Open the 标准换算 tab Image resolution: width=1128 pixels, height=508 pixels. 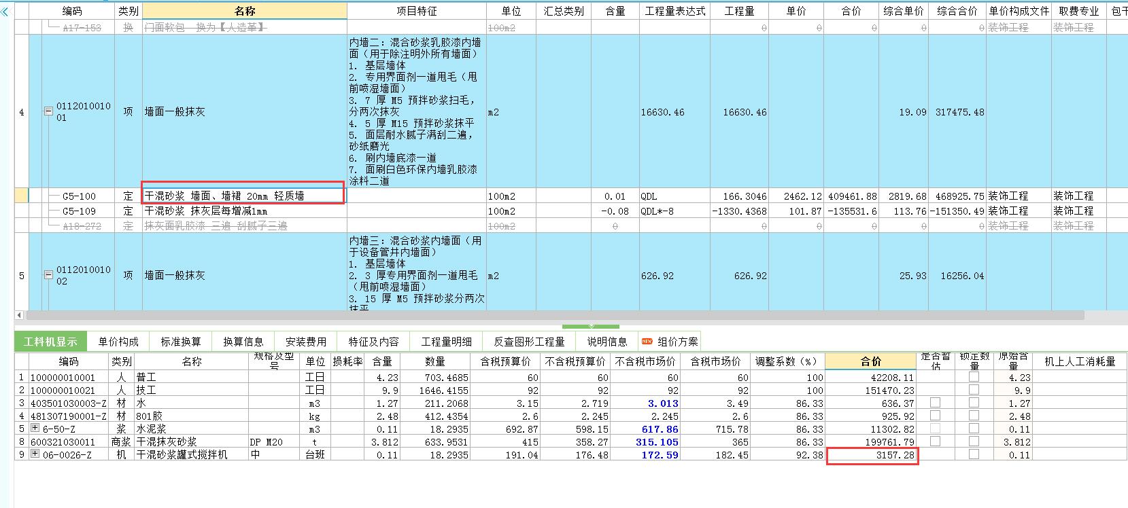tap(181, 341)
